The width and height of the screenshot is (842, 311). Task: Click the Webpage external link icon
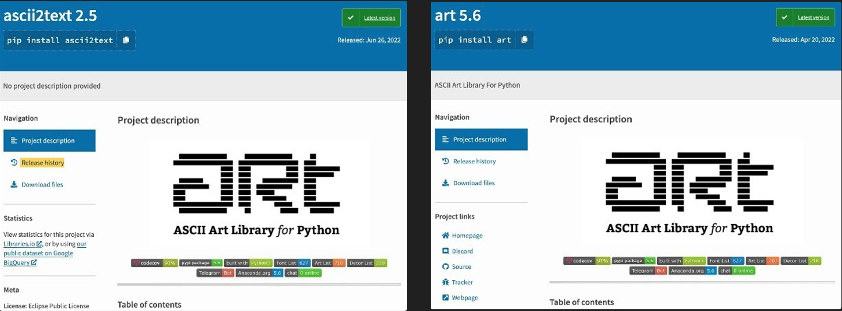click(445, 298)
